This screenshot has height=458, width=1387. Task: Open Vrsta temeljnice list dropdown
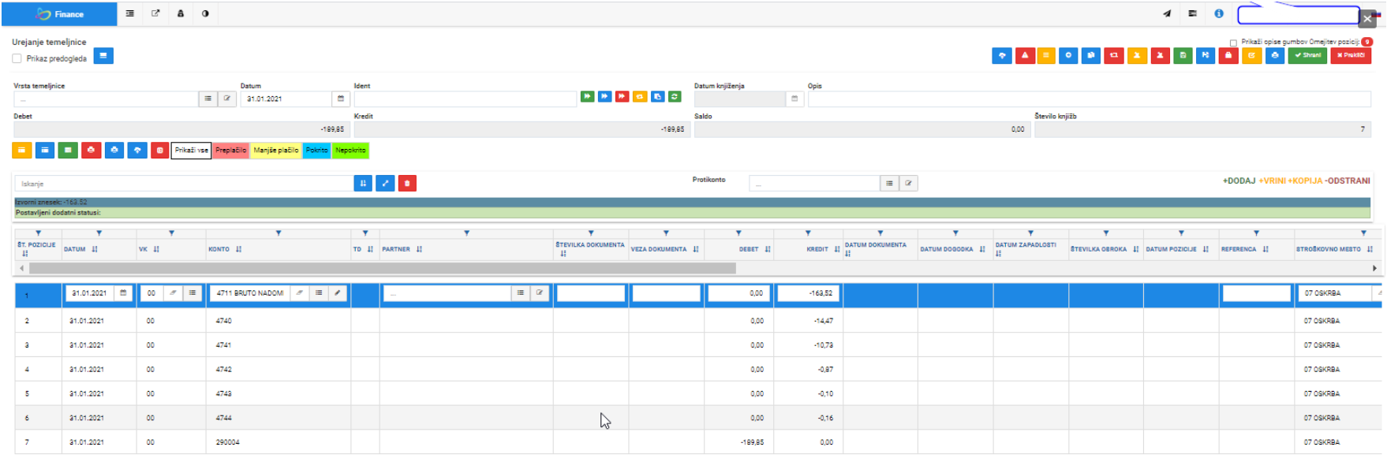tap(207, 99)
